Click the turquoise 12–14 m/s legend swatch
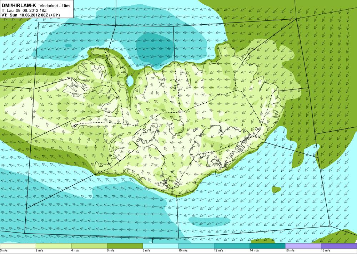Screen dimensions: 357x254 (232, 246)
